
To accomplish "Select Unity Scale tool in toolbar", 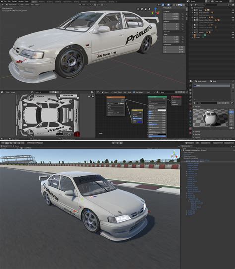I will coord(15,143).
